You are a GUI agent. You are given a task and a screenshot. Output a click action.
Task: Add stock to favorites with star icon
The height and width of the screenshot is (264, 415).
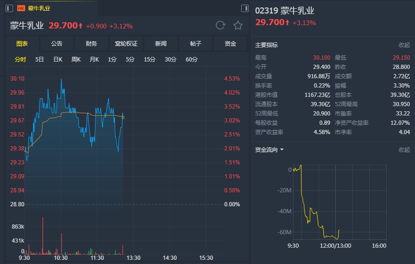click(x=238, y=26)
